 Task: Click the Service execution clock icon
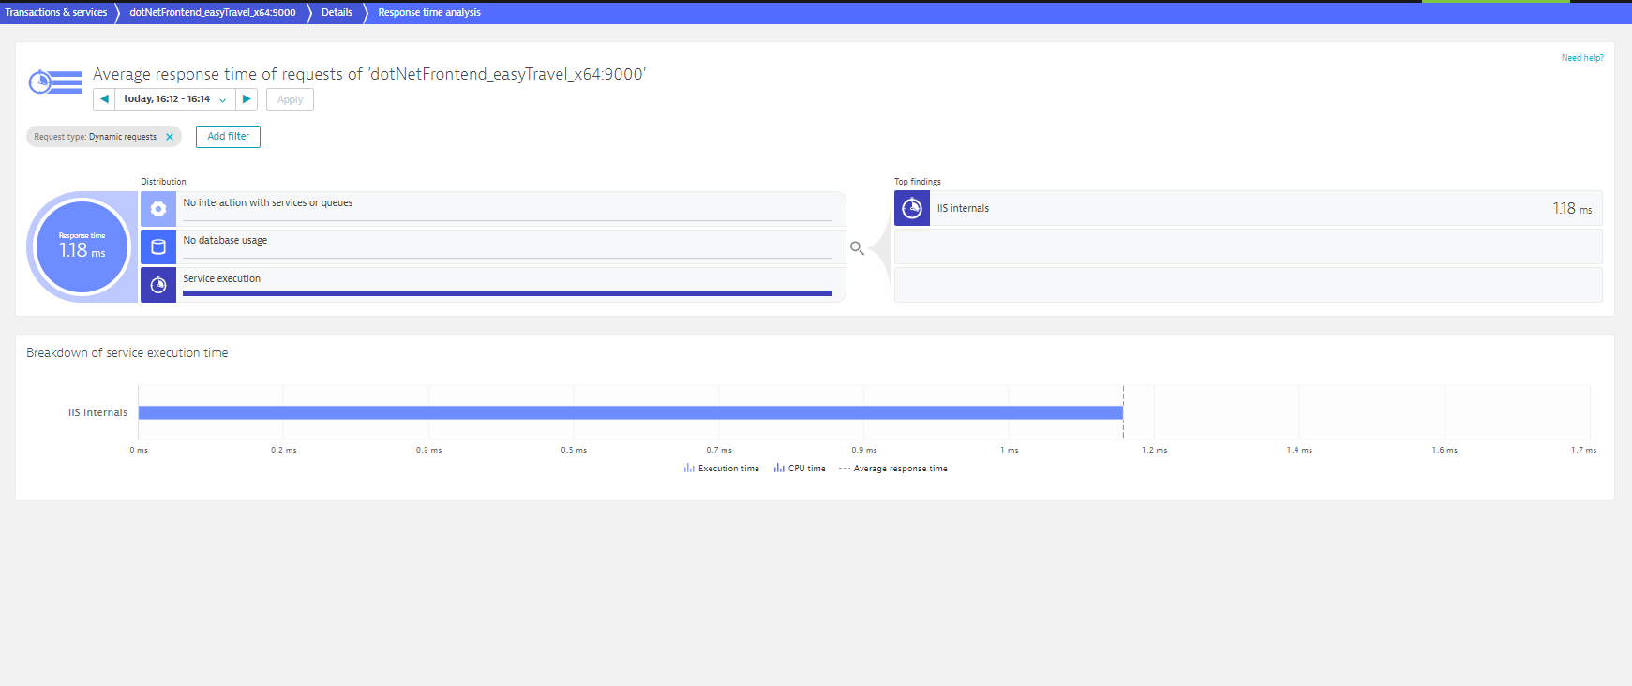click(x=158, y=285)
